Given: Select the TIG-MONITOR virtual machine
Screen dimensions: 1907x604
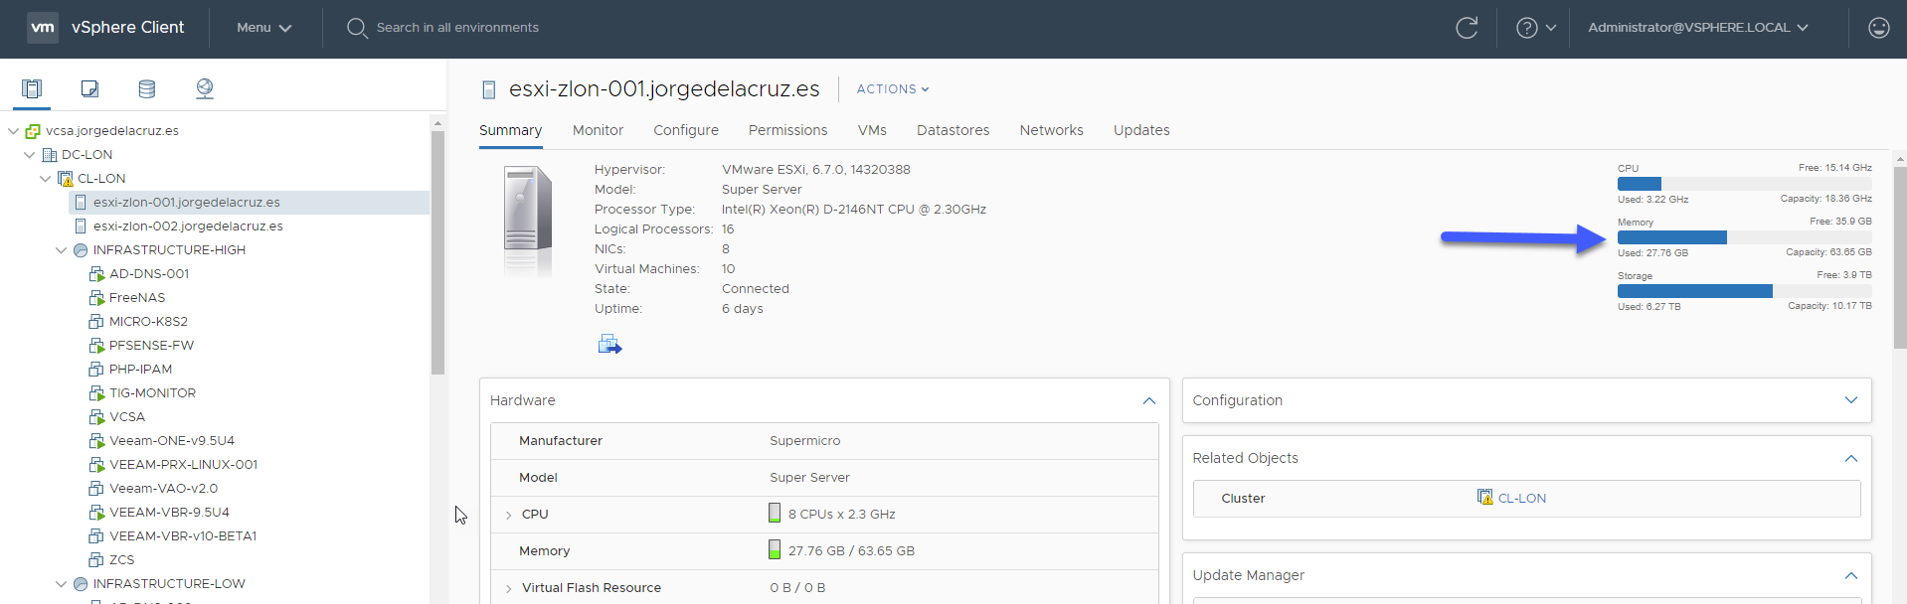Looking at the screenshot, I should tap(152, 393).
